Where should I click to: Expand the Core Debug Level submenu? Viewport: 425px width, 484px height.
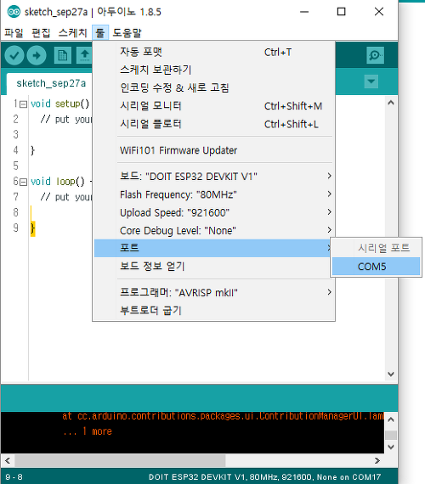tap(214, 231)
